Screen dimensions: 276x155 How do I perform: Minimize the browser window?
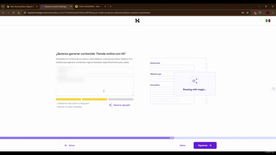pos(259,6)
